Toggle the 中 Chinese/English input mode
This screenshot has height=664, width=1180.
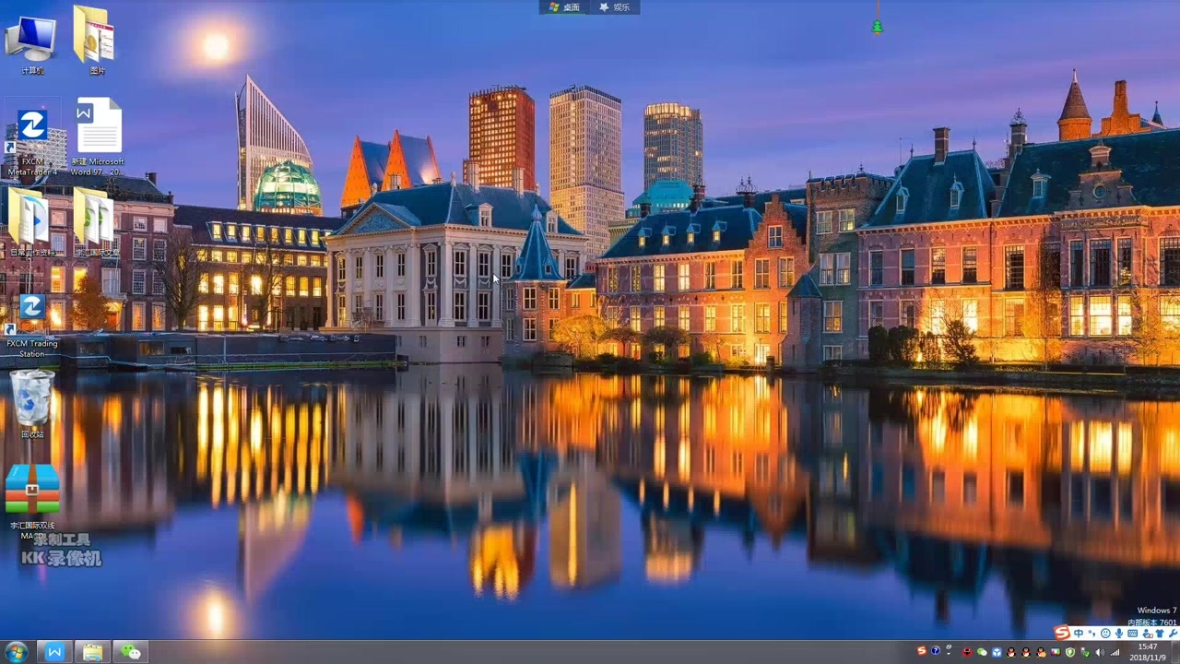1079,634
